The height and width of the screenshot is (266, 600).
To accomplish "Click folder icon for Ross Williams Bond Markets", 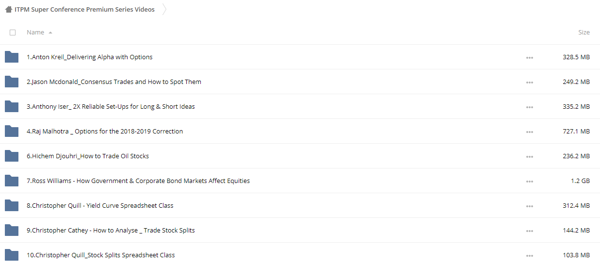I will pos(12,181).
